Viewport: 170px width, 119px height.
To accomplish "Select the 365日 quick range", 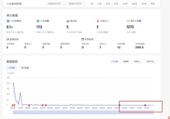I will (x=134, y=4).
